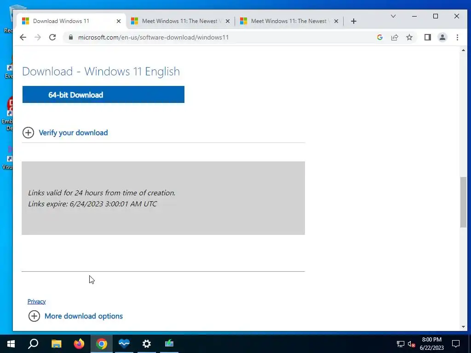The height and width of the screenshot is (353, 471).
Task: Open a new tab with the plus button
Action: [354, 21]
